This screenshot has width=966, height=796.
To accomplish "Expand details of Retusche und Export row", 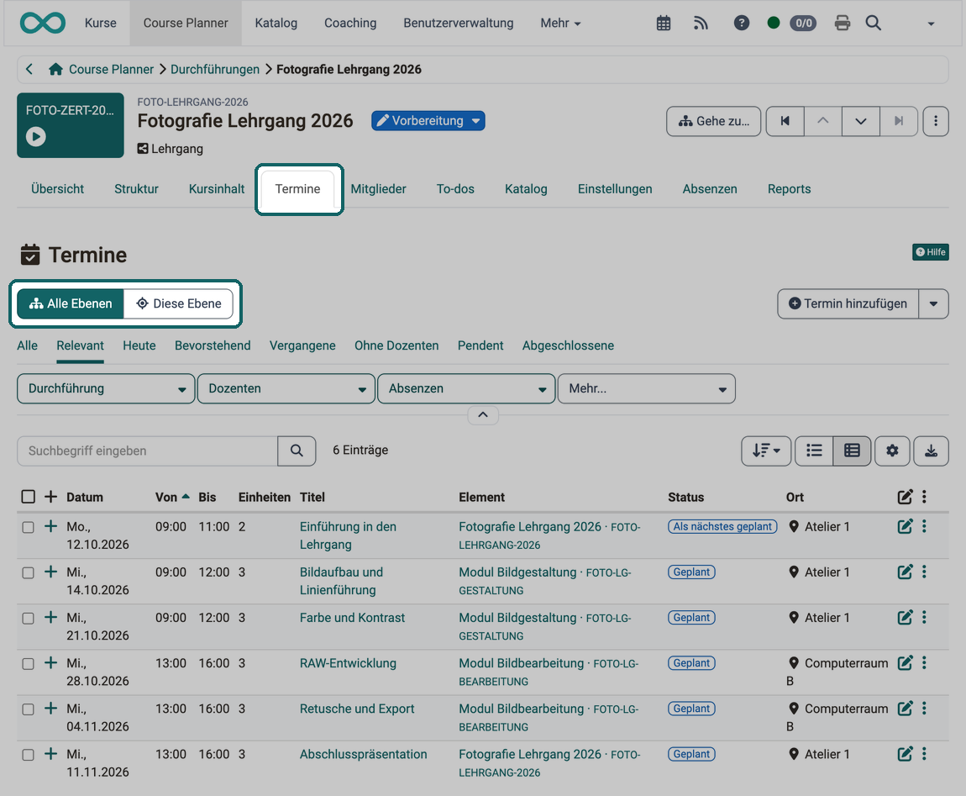I will click(x=50, y=709).
